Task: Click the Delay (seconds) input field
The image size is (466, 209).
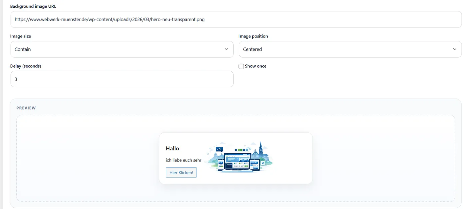Action: [x=122, y=79]
